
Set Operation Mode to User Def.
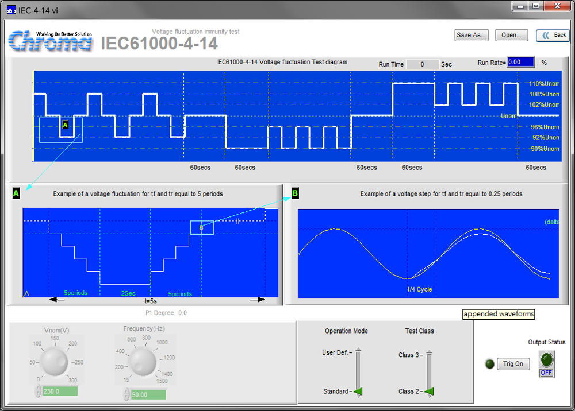pyautogui.click(x=335, y=352)
